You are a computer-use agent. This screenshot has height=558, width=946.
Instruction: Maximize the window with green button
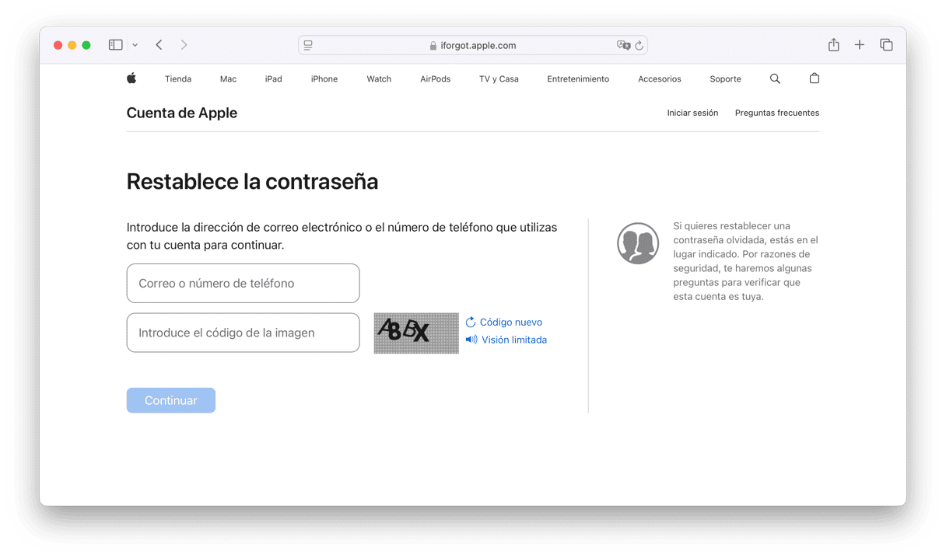[x=86, y=45]
